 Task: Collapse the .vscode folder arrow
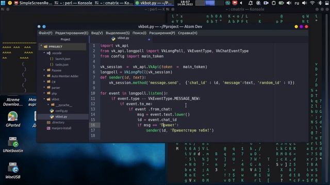pyautogui.click(x=44, y=53)
